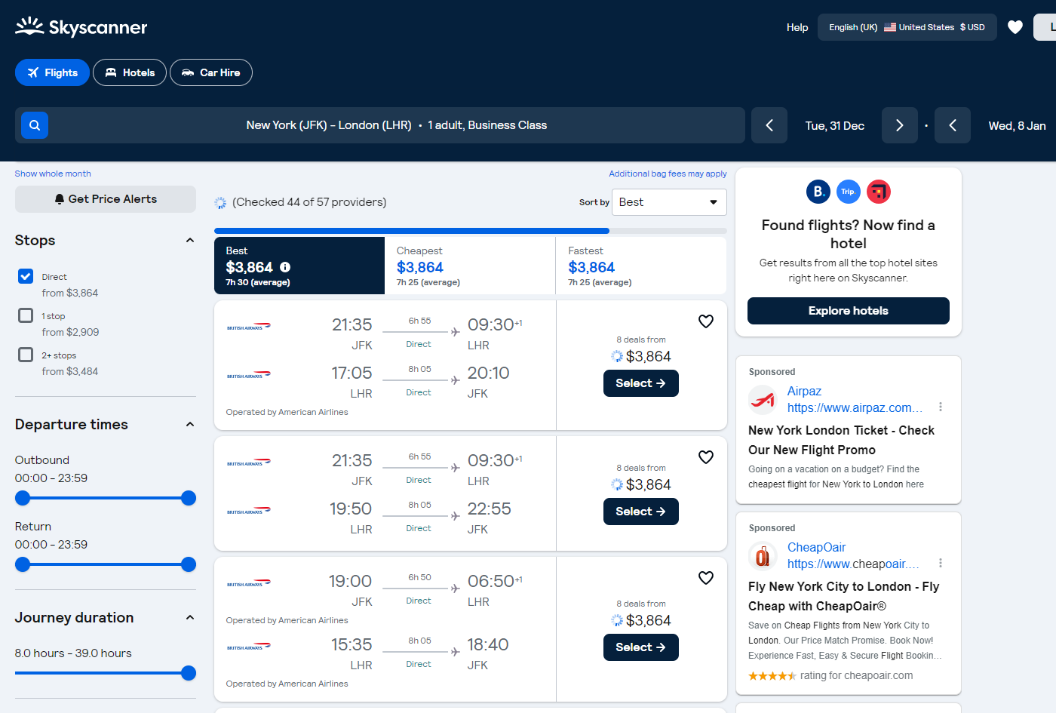Click Journey duration slider handle

coord(189,673)
